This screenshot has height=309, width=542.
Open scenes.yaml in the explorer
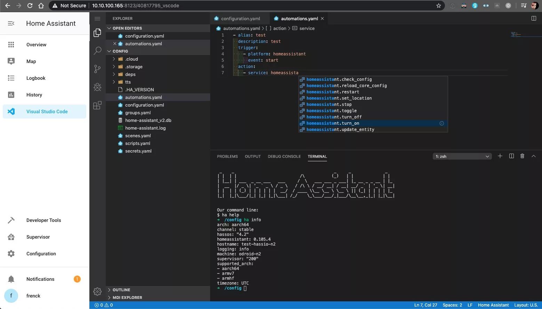click(x=158, y=136)
